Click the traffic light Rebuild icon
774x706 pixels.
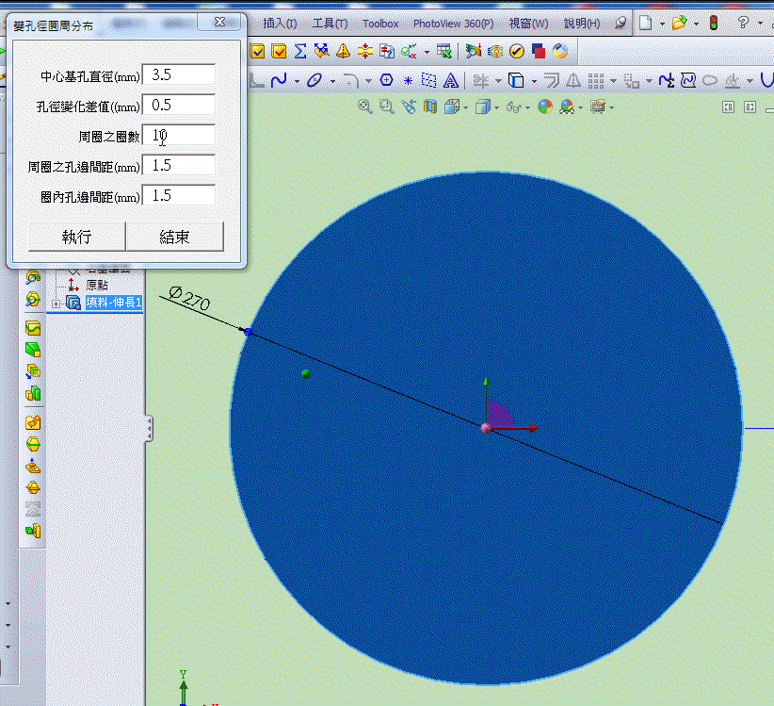pyautogui.click(x=714, y=23)
